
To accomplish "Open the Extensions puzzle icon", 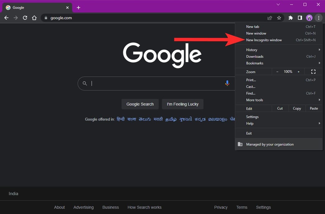I will 290,18.
